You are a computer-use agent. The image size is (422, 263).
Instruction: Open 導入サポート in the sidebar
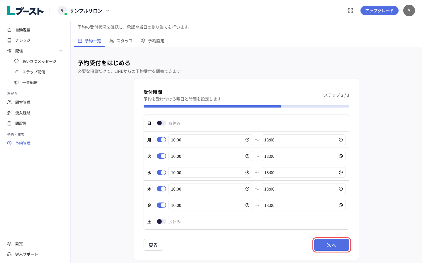click(35, 254)
